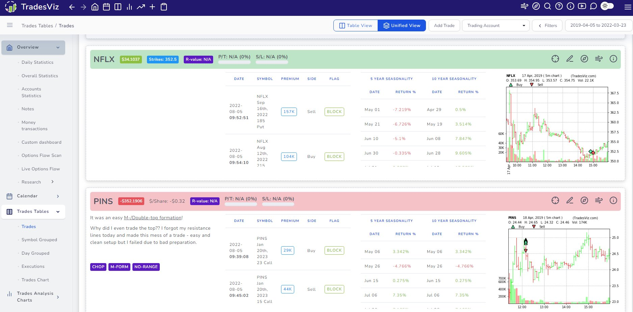The width and height of the screenshot is (633, 312).
Task: Click the Add Trade button
Action: 444,26
